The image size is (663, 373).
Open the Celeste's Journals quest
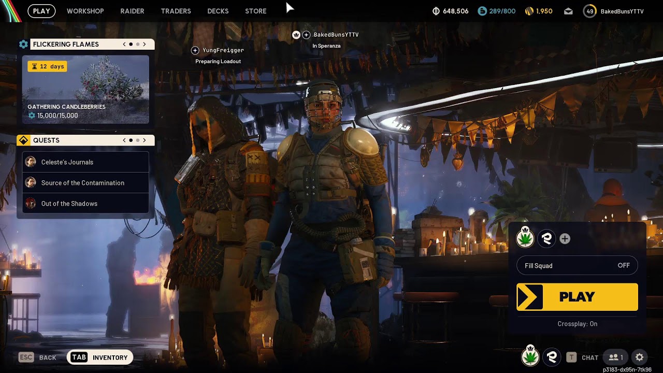(x=86, y=162)
